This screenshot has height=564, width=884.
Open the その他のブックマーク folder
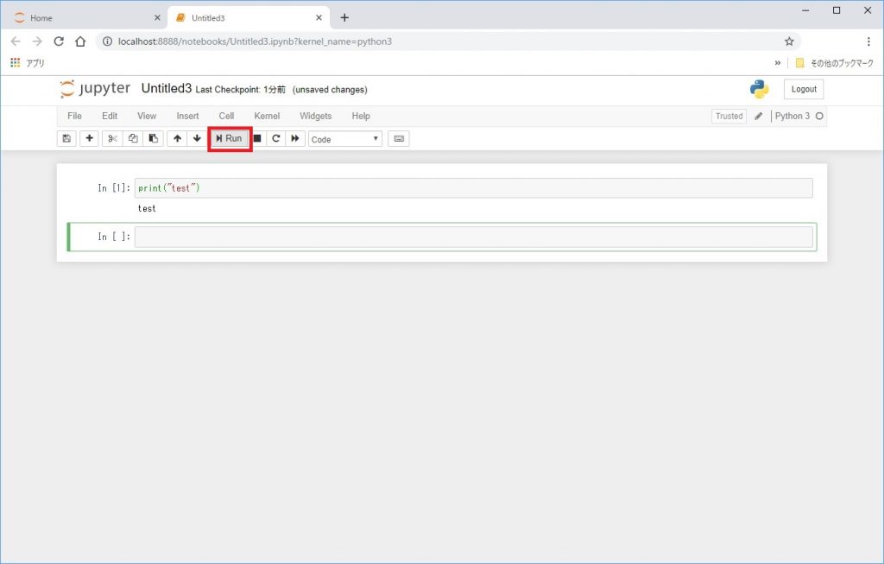(835, 63)
